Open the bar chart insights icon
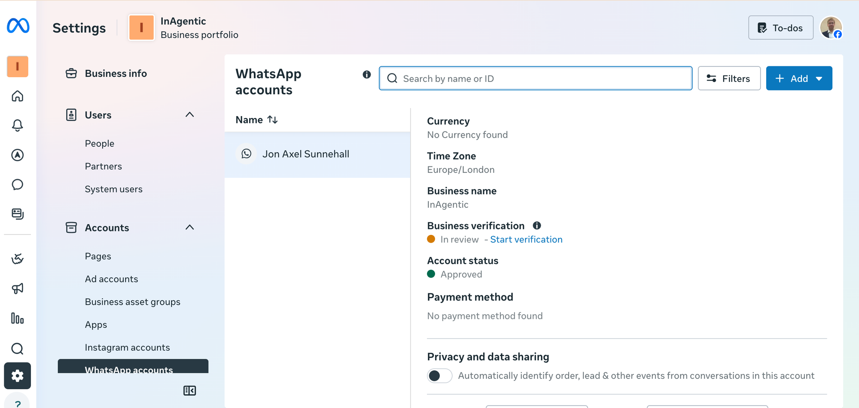Image resolution: width=859 pixels, height=408 pixels. tap(18, 318)
